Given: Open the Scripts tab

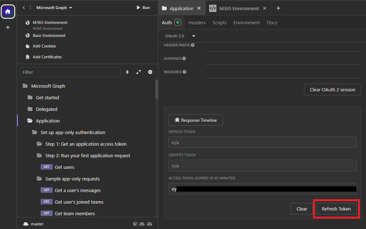Looking at the screenshot, I should click(x=219, y=22).
